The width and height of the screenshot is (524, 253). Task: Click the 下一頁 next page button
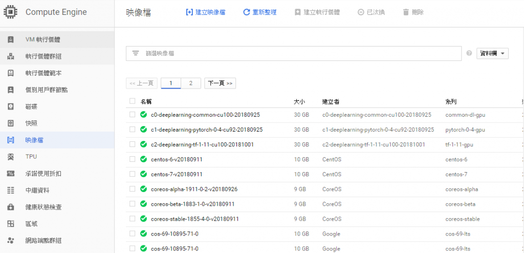point(220,83)
